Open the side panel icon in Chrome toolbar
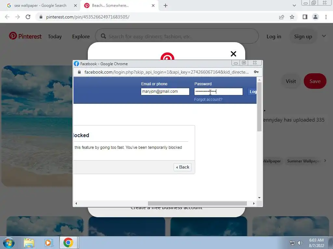The width and height of the screenshot is (333, 249). coord(305,17)
